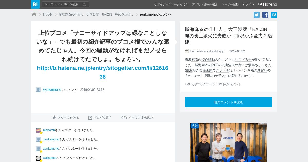The width and height of the screenshot is (308, 162).
Task: Click ログイン in the header
Action: click(x=248, y=4)
